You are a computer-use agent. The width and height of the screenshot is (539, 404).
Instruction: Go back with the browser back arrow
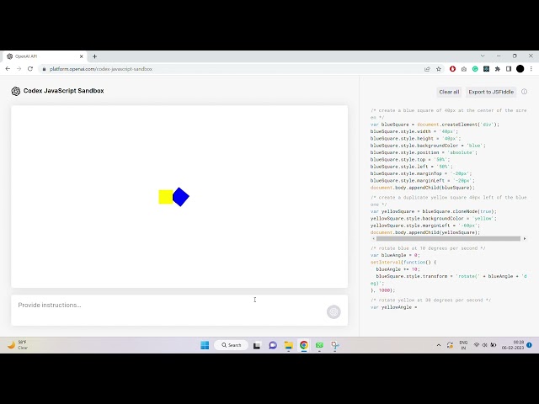(8, 69)
